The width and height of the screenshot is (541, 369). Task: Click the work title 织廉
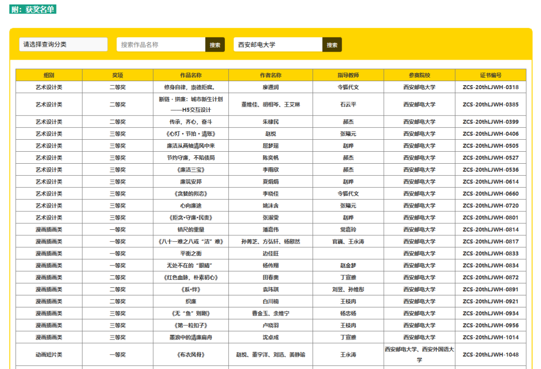click(191, 301)
